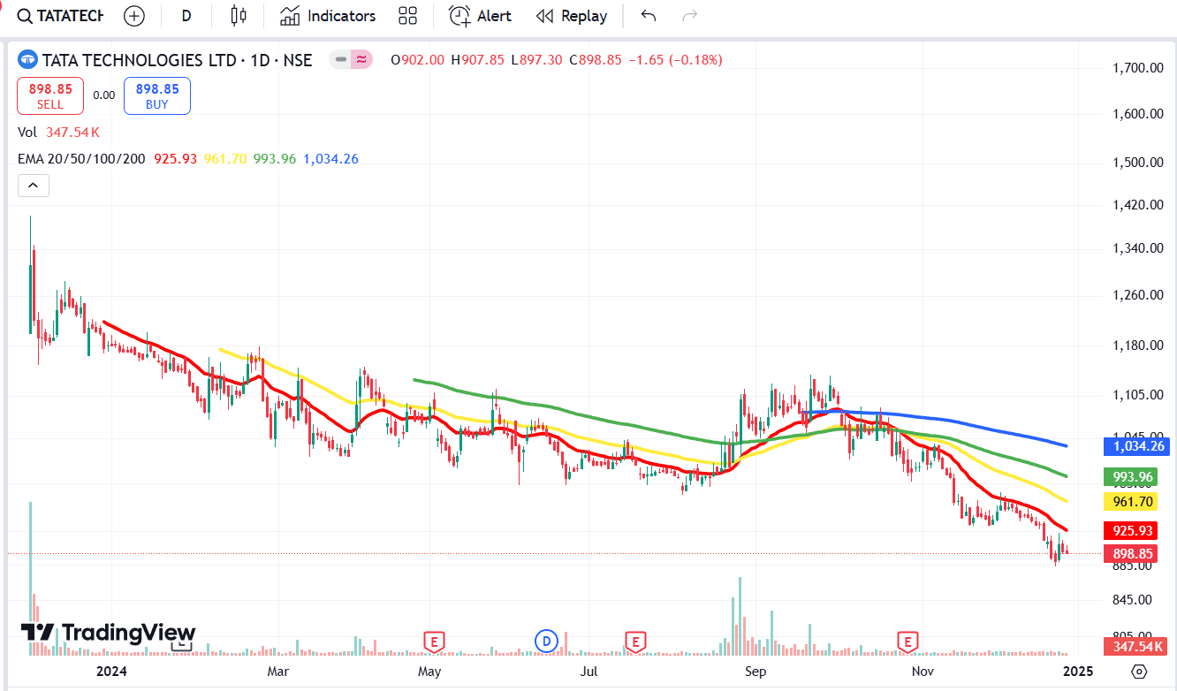The width and height of the screenshot is (1177, 691).
Task: Create a new Alert
Action: point(481,16)
